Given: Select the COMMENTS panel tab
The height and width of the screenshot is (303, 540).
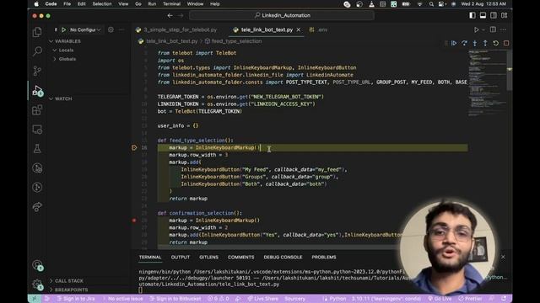Looking at the screenshot, I should [240, 258].
